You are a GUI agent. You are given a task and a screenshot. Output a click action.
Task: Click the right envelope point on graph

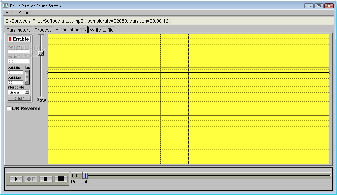pyautogui.click(x=329, y=73)
